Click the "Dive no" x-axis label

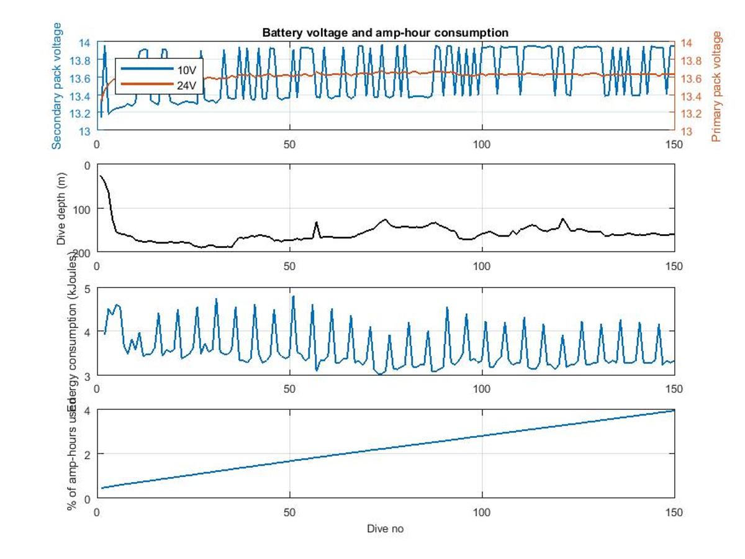(386, 529)
